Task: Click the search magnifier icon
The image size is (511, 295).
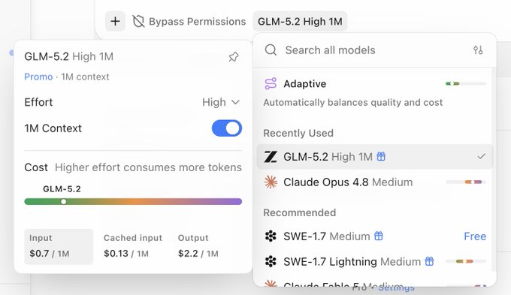Action: (271, 50)
